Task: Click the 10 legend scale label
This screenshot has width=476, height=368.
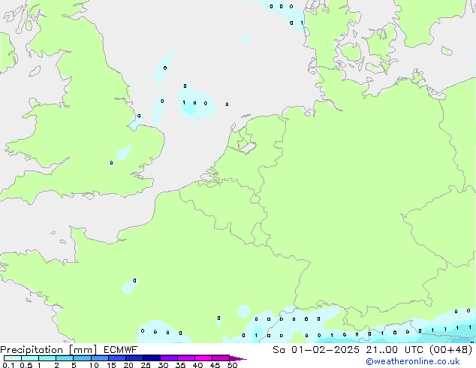Action: pos(94,365)
